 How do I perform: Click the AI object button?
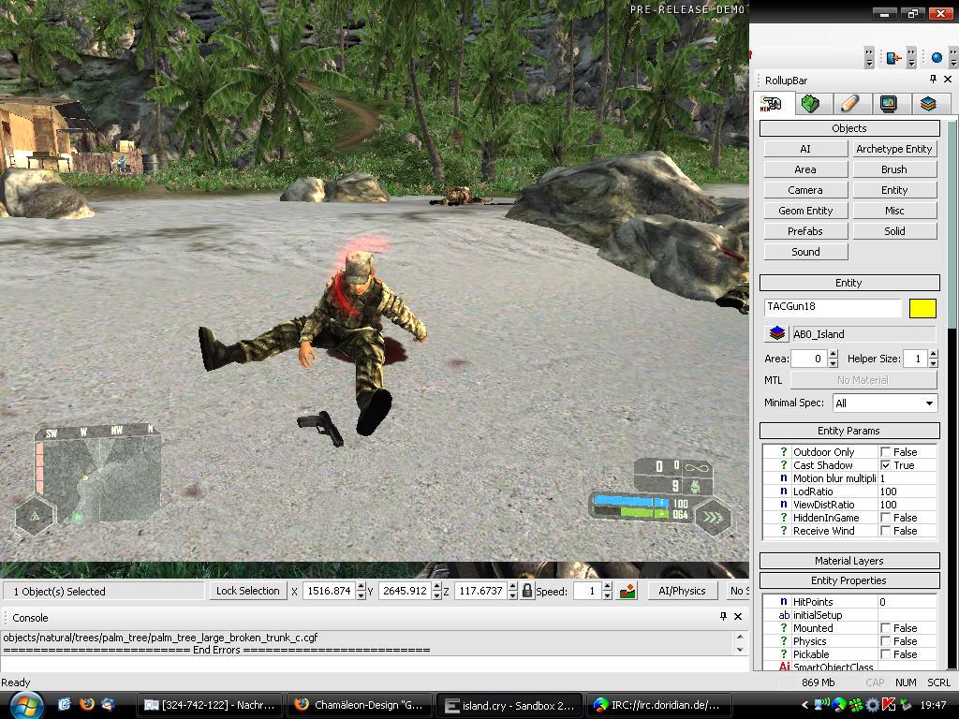(x=805, y=149)
